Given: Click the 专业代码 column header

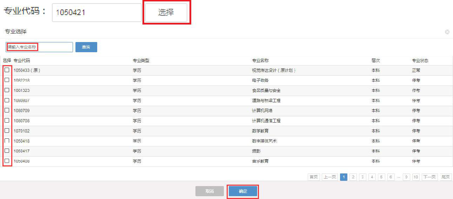Looking at the screenshot, I should click(x=22, y=61).
